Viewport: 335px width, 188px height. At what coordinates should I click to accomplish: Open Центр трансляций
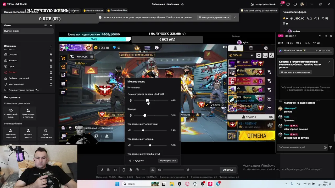[x=263, y=4]
